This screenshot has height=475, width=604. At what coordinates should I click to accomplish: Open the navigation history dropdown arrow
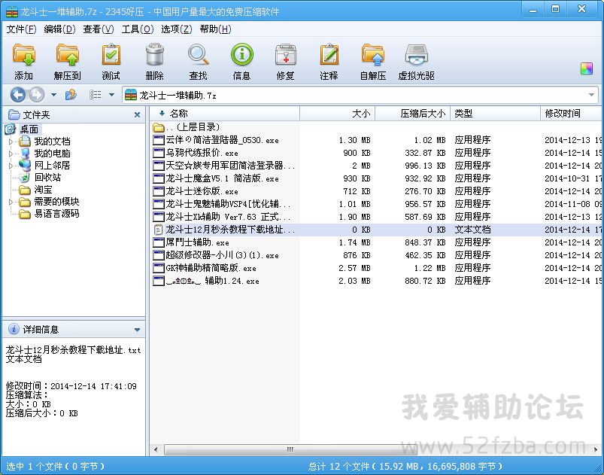tap(53, 95)
